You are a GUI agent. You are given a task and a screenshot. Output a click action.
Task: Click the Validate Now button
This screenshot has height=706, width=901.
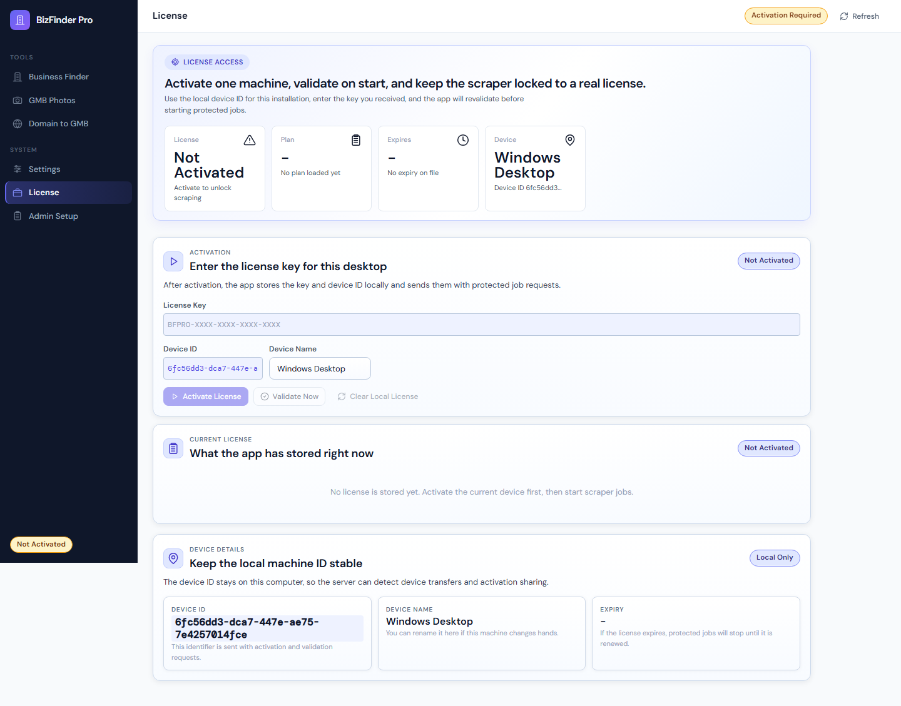pyautogui.click(x=289, y=396)
